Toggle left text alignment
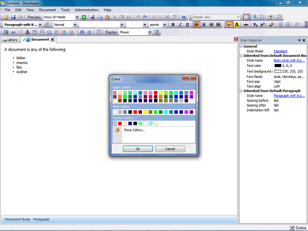The width and height of the screenshot is (308, 231). tap(197, 25)
